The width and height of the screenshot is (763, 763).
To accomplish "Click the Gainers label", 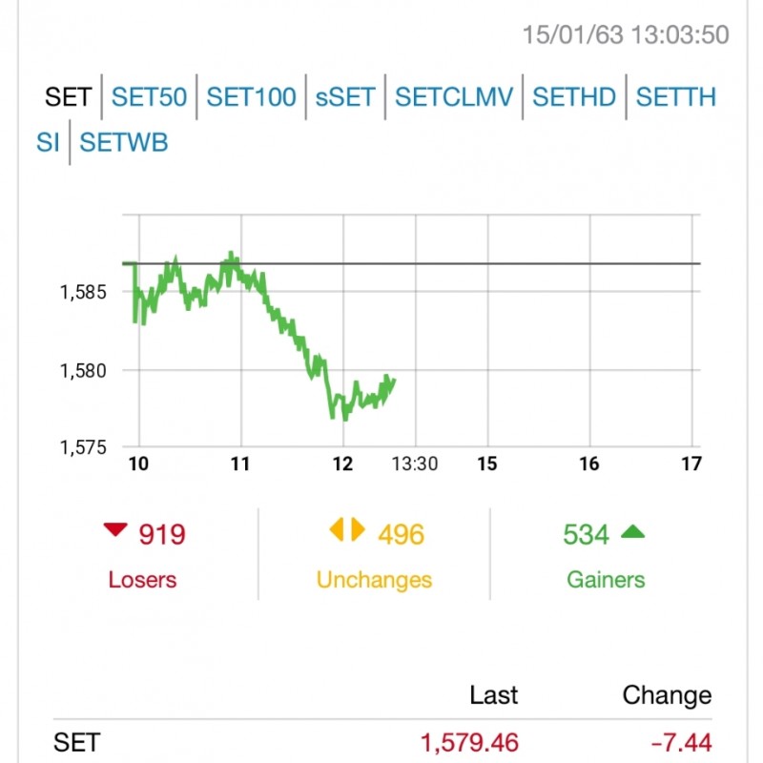I will pos(606,579).
